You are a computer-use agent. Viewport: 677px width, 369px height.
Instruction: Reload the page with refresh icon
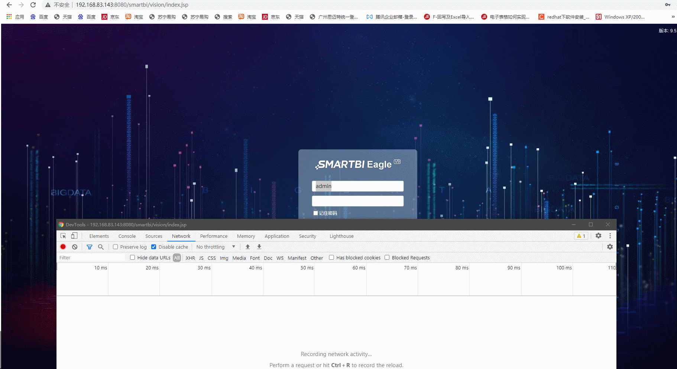(x=33, y=5)
